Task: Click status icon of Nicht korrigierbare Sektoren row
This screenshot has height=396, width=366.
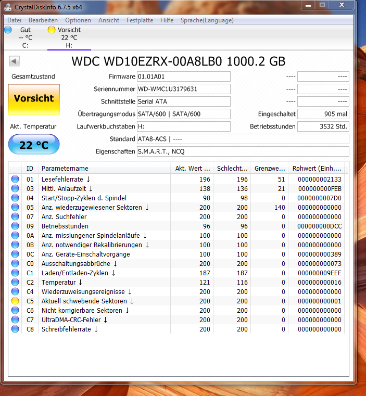Action: coord(15,310)
